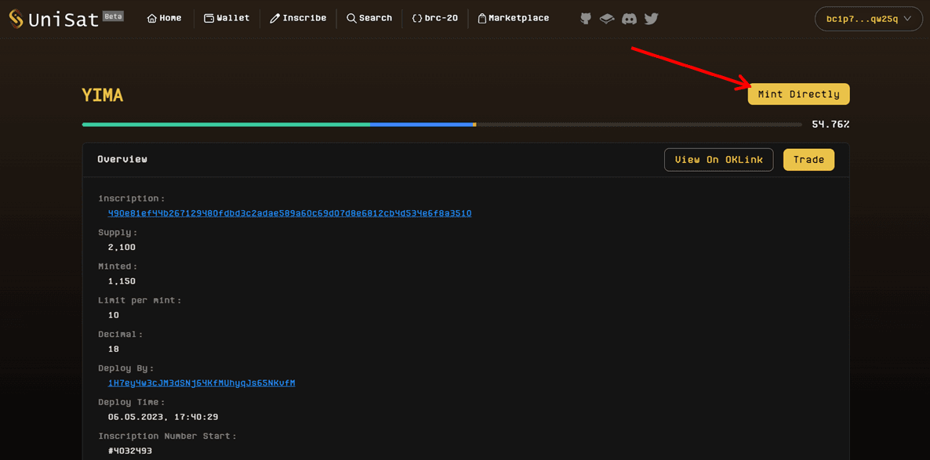Open the Twitter icon link
The width and height of the screenshot is (930, 460).
click(651, 19)
